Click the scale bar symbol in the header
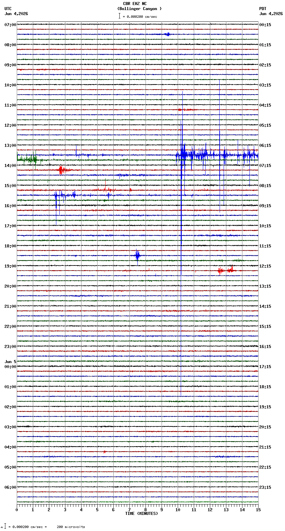This screenshot has height=531, width=285. 119,16
